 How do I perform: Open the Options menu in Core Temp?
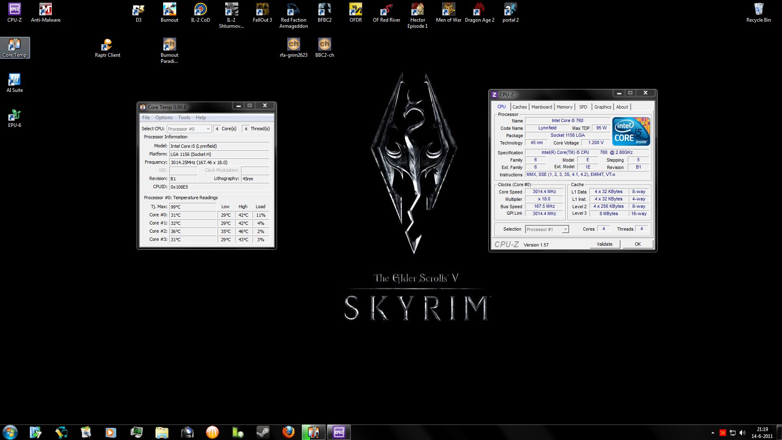click(164, 118)
